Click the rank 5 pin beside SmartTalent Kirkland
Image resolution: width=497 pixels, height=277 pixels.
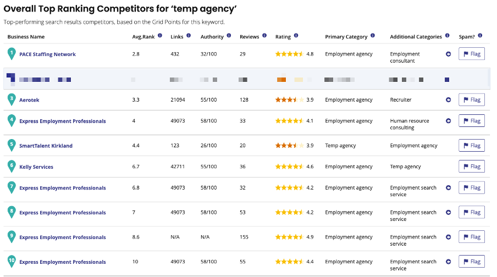(x=12, y=145)
